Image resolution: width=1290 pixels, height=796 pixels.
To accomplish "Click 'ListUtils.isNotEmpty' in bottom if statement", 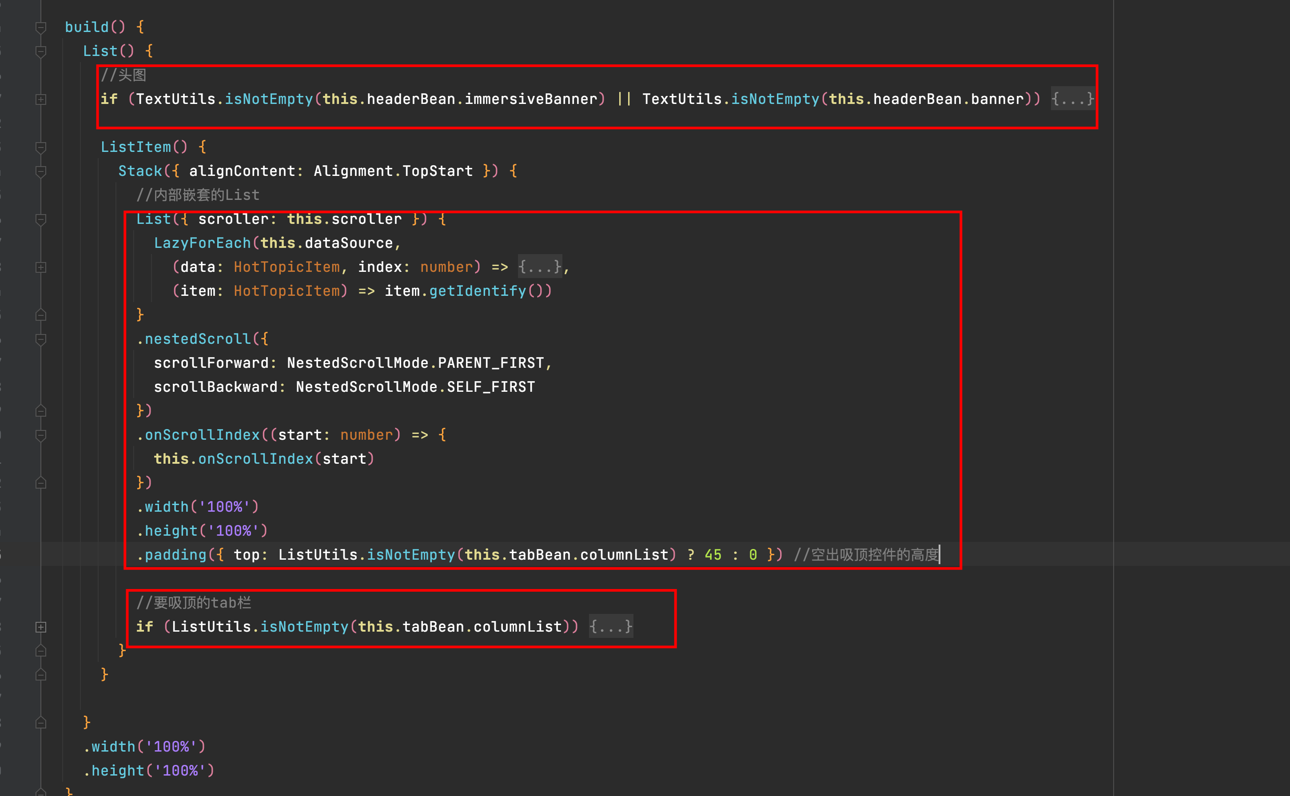I will point(260,626).
